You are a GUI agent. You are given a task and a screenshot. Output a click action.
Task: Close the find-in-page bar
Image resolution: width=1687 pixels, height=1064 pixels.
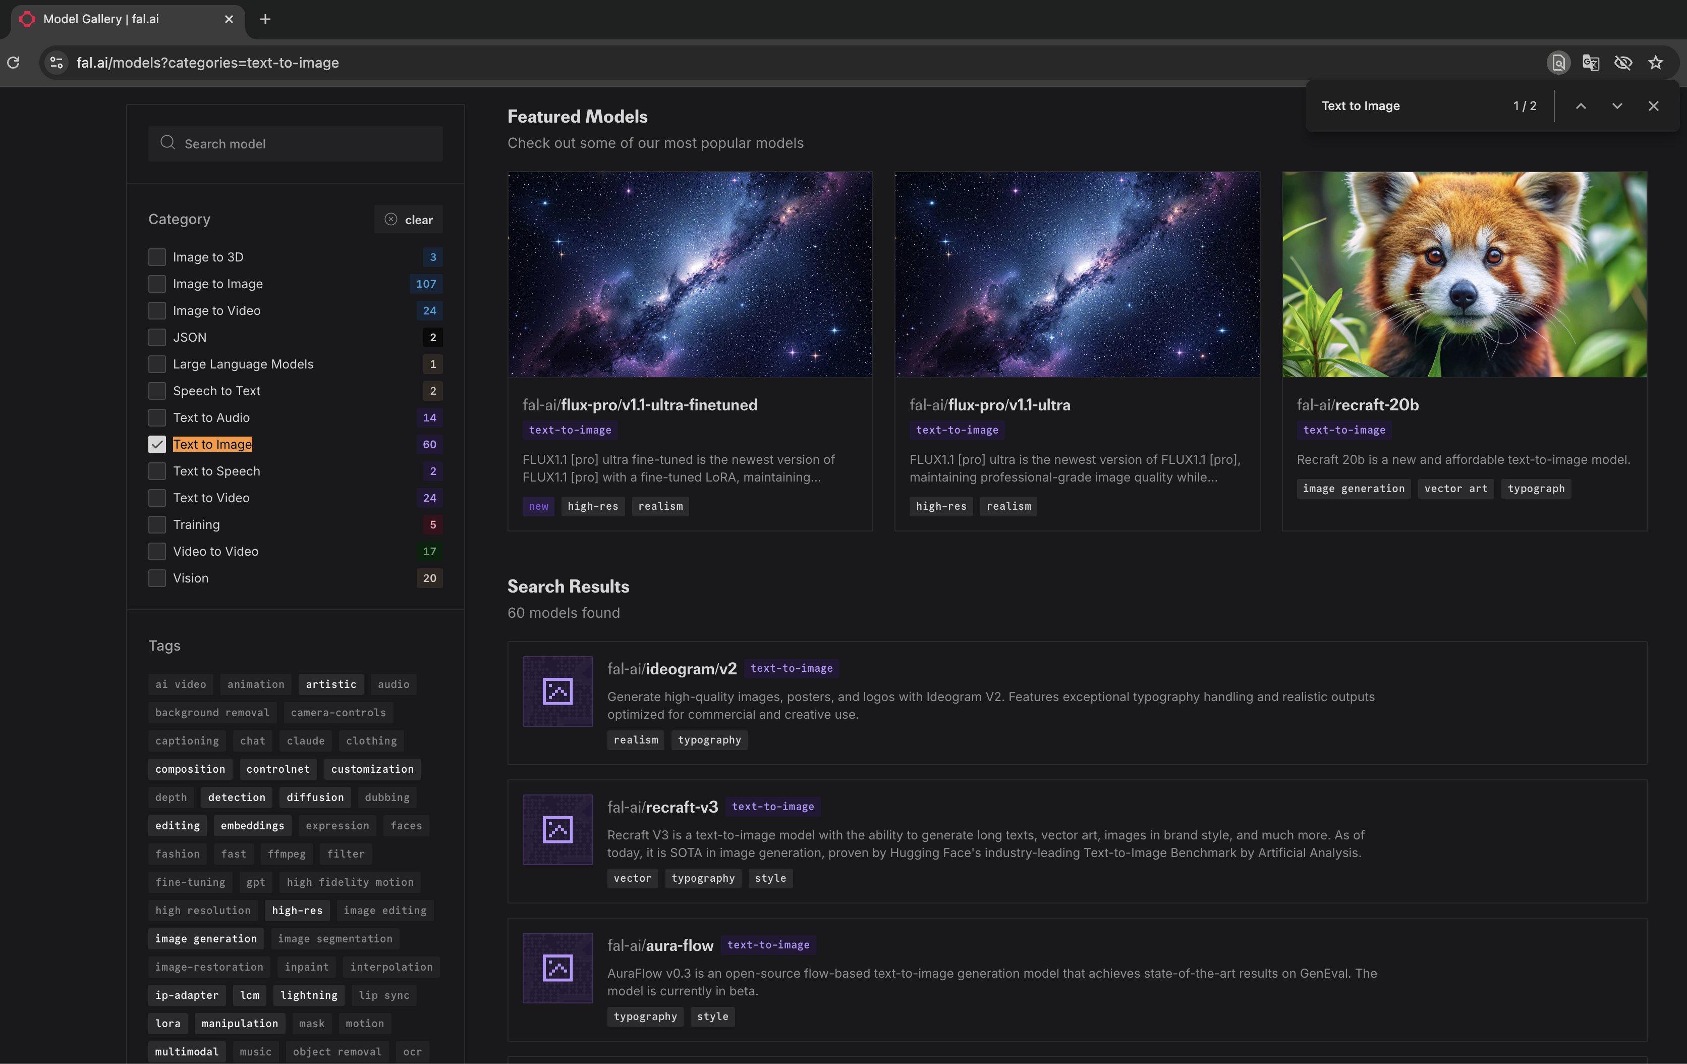point(1653,106)
